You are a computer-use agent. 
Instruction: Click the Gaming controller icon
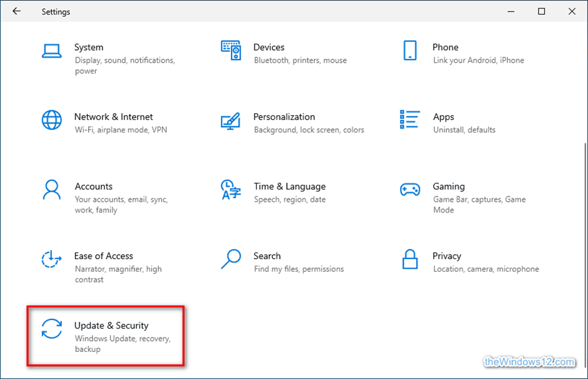[x=410, y=189]
